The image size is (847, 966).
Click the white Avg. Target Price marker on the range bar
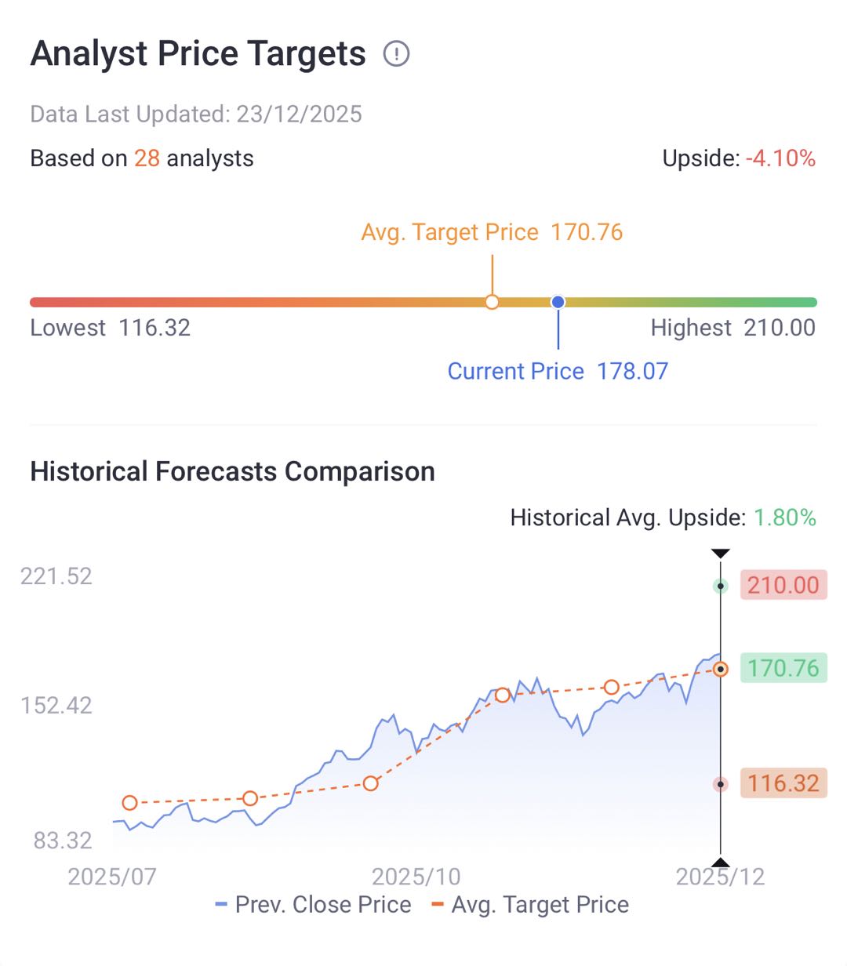tap(492, 302)
